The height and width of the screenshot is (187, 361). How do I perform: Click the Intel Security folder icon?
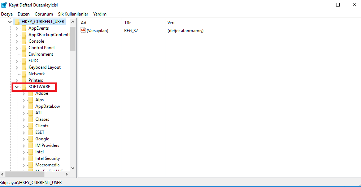pyautogui.click(x=31, y=158)
